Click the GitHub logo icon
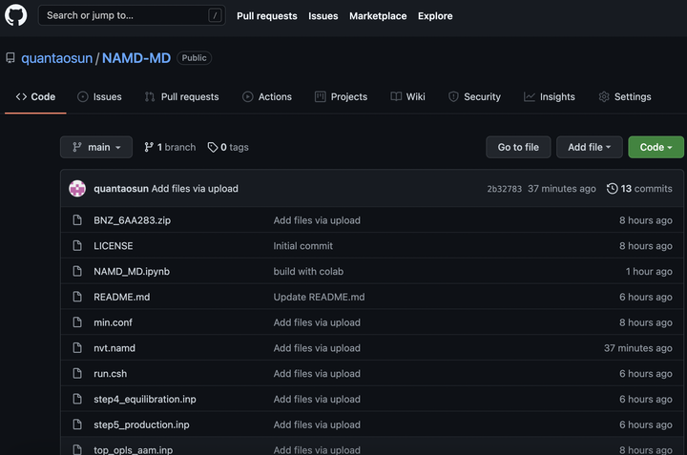The height and width of the screenshot is (455, 687). (x=14, y=15)
